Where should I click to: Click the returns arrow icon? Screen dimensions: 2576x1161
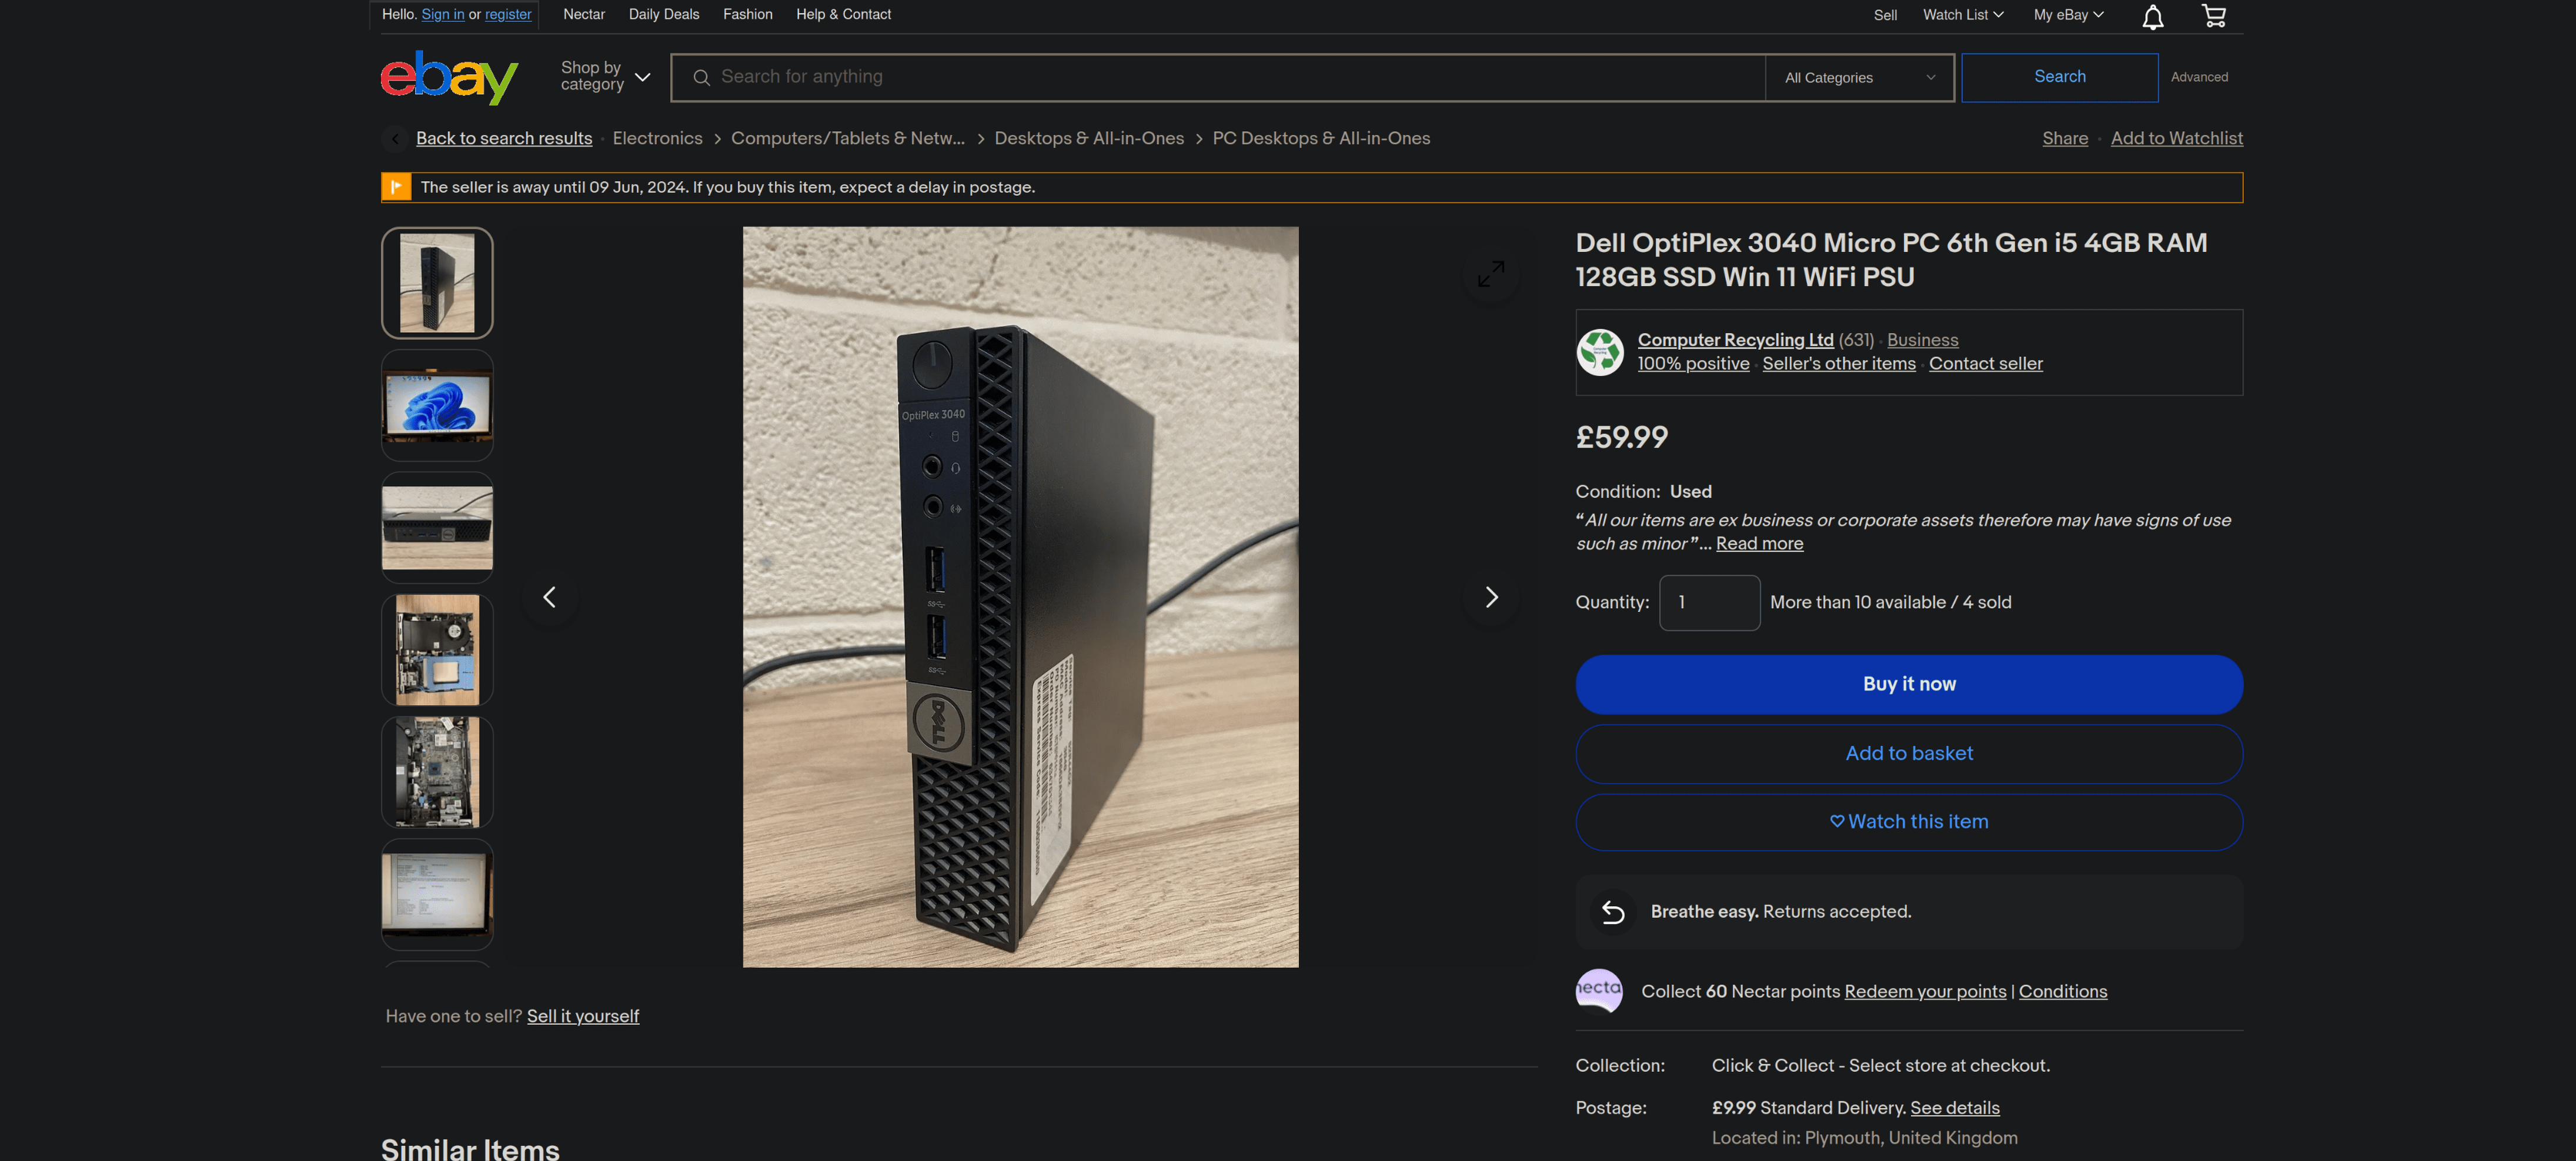tap(1612, 911)
